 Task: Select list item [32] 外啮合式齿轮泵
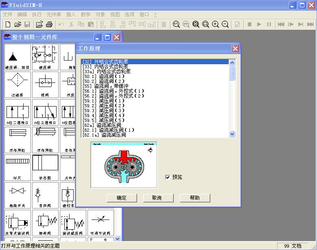point(155,62)
